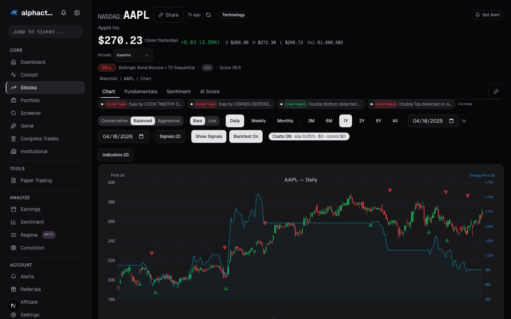The width and height of the screenshot is (511, 319).
Task: Select Cockpit in the sidebar
Action: (x=29, y=75)
